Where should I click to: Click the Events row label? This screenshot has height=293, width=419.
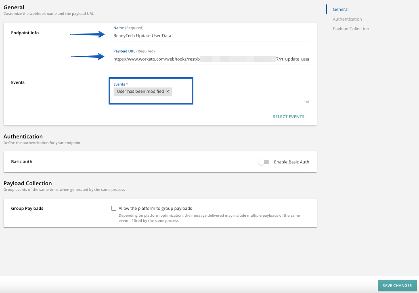(x=18, y=82)
